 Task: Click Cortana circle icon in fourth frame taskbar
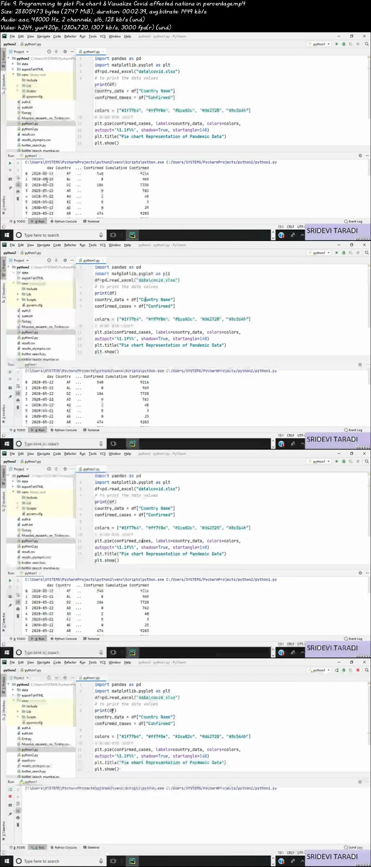[x=19, y=861]
